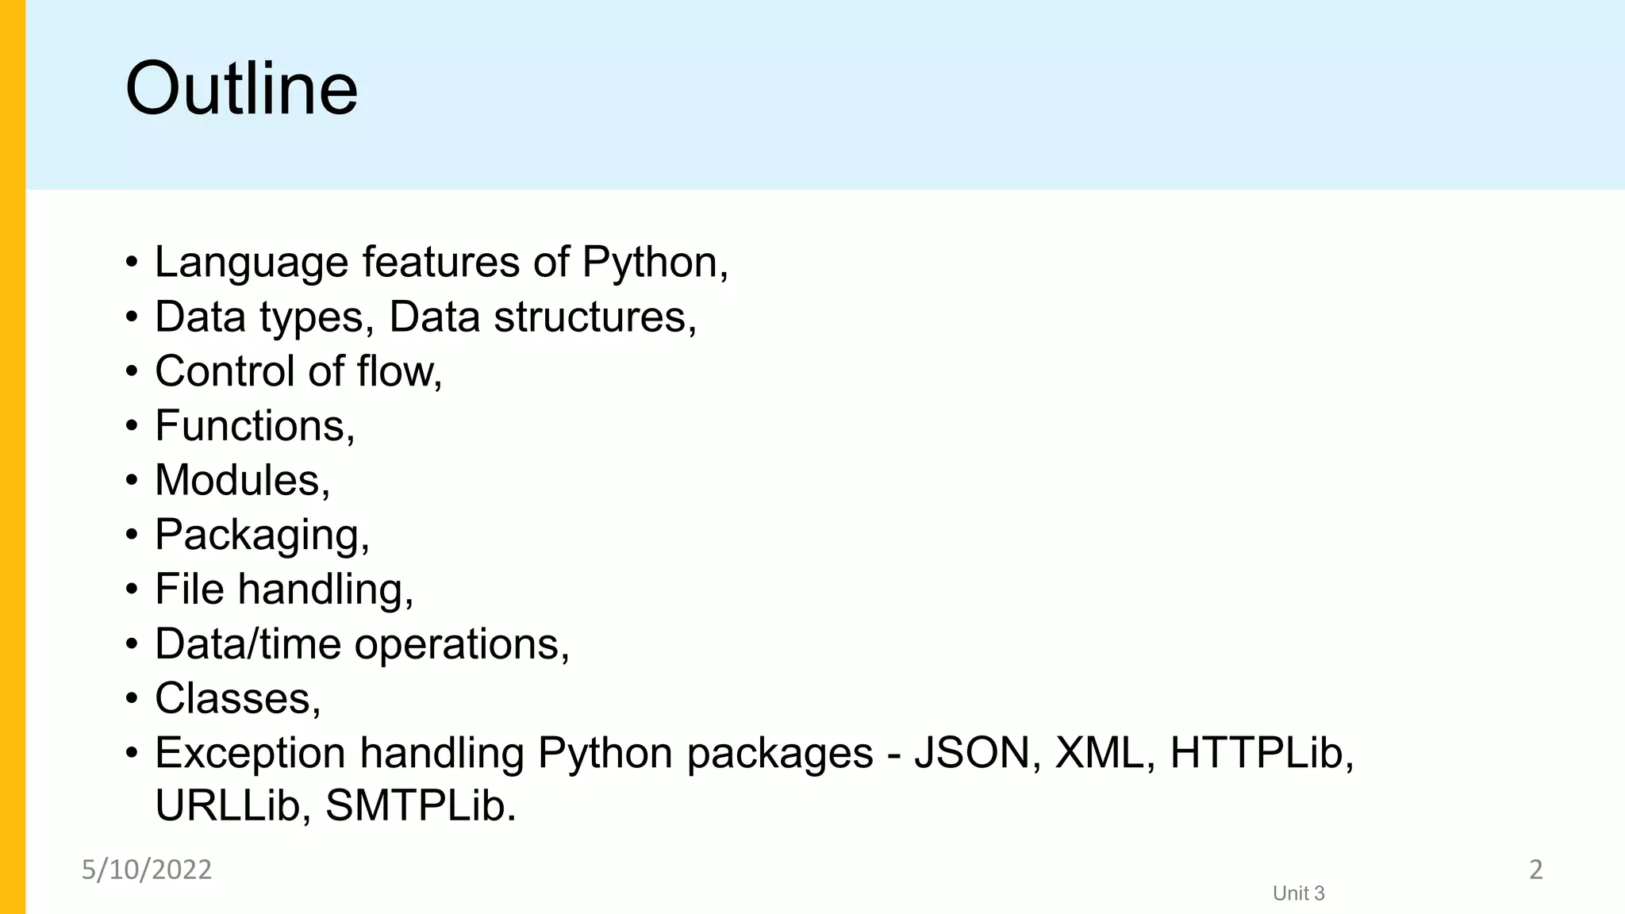
Task: Click the yellow vertical bar on the slide edge
Action: 13,457
